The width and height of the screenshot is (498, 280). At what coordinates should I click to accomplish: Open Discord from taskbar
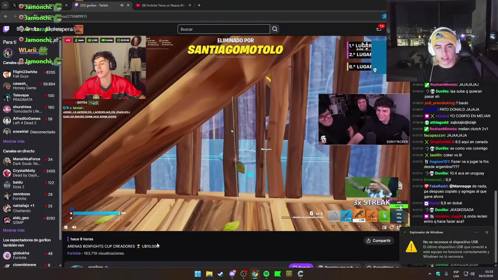pos(232,274)
